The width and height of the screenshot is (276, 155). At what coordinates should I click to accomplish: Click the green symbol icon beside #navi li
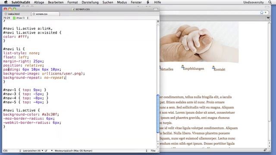click(14, 18)
